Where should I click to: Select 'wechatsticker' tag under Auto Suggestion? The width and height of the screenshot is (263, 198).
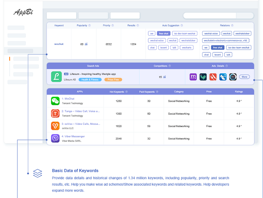point(188,41)
